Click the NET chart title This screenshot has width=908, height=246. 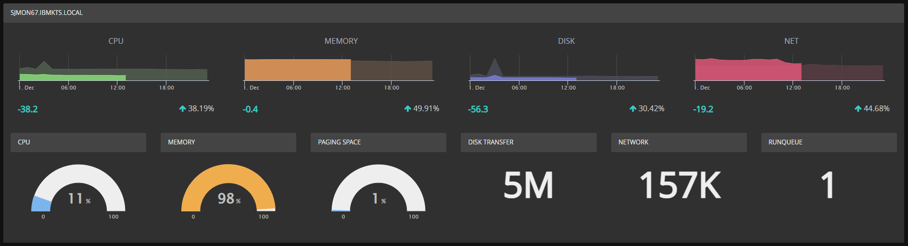click(792, 41)
